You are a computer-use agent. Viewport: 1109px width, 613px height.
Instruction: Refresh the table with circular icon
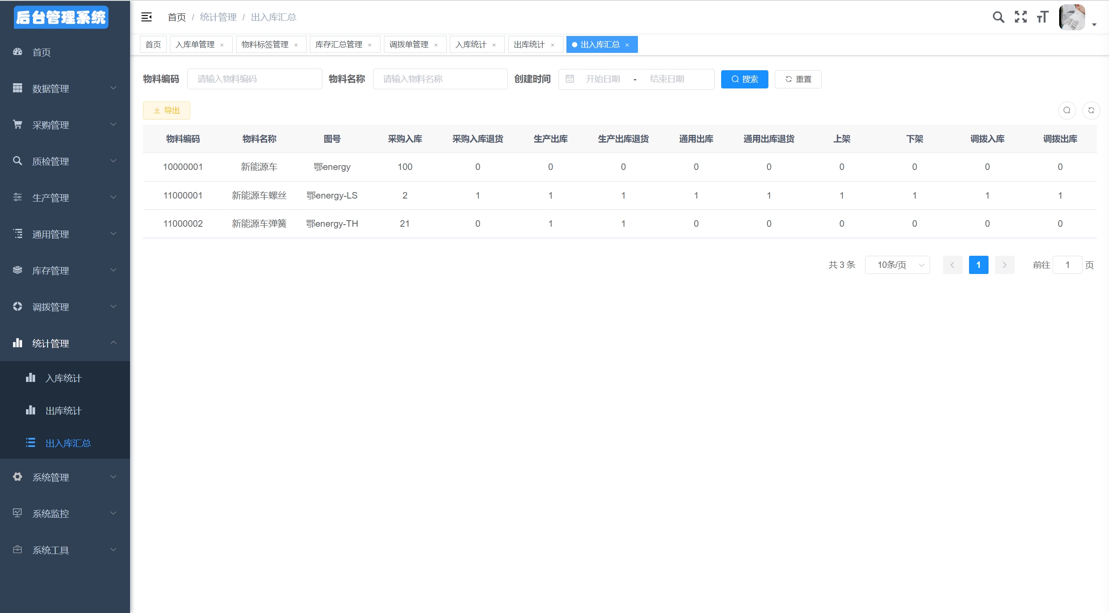[x=1091, y=111]
